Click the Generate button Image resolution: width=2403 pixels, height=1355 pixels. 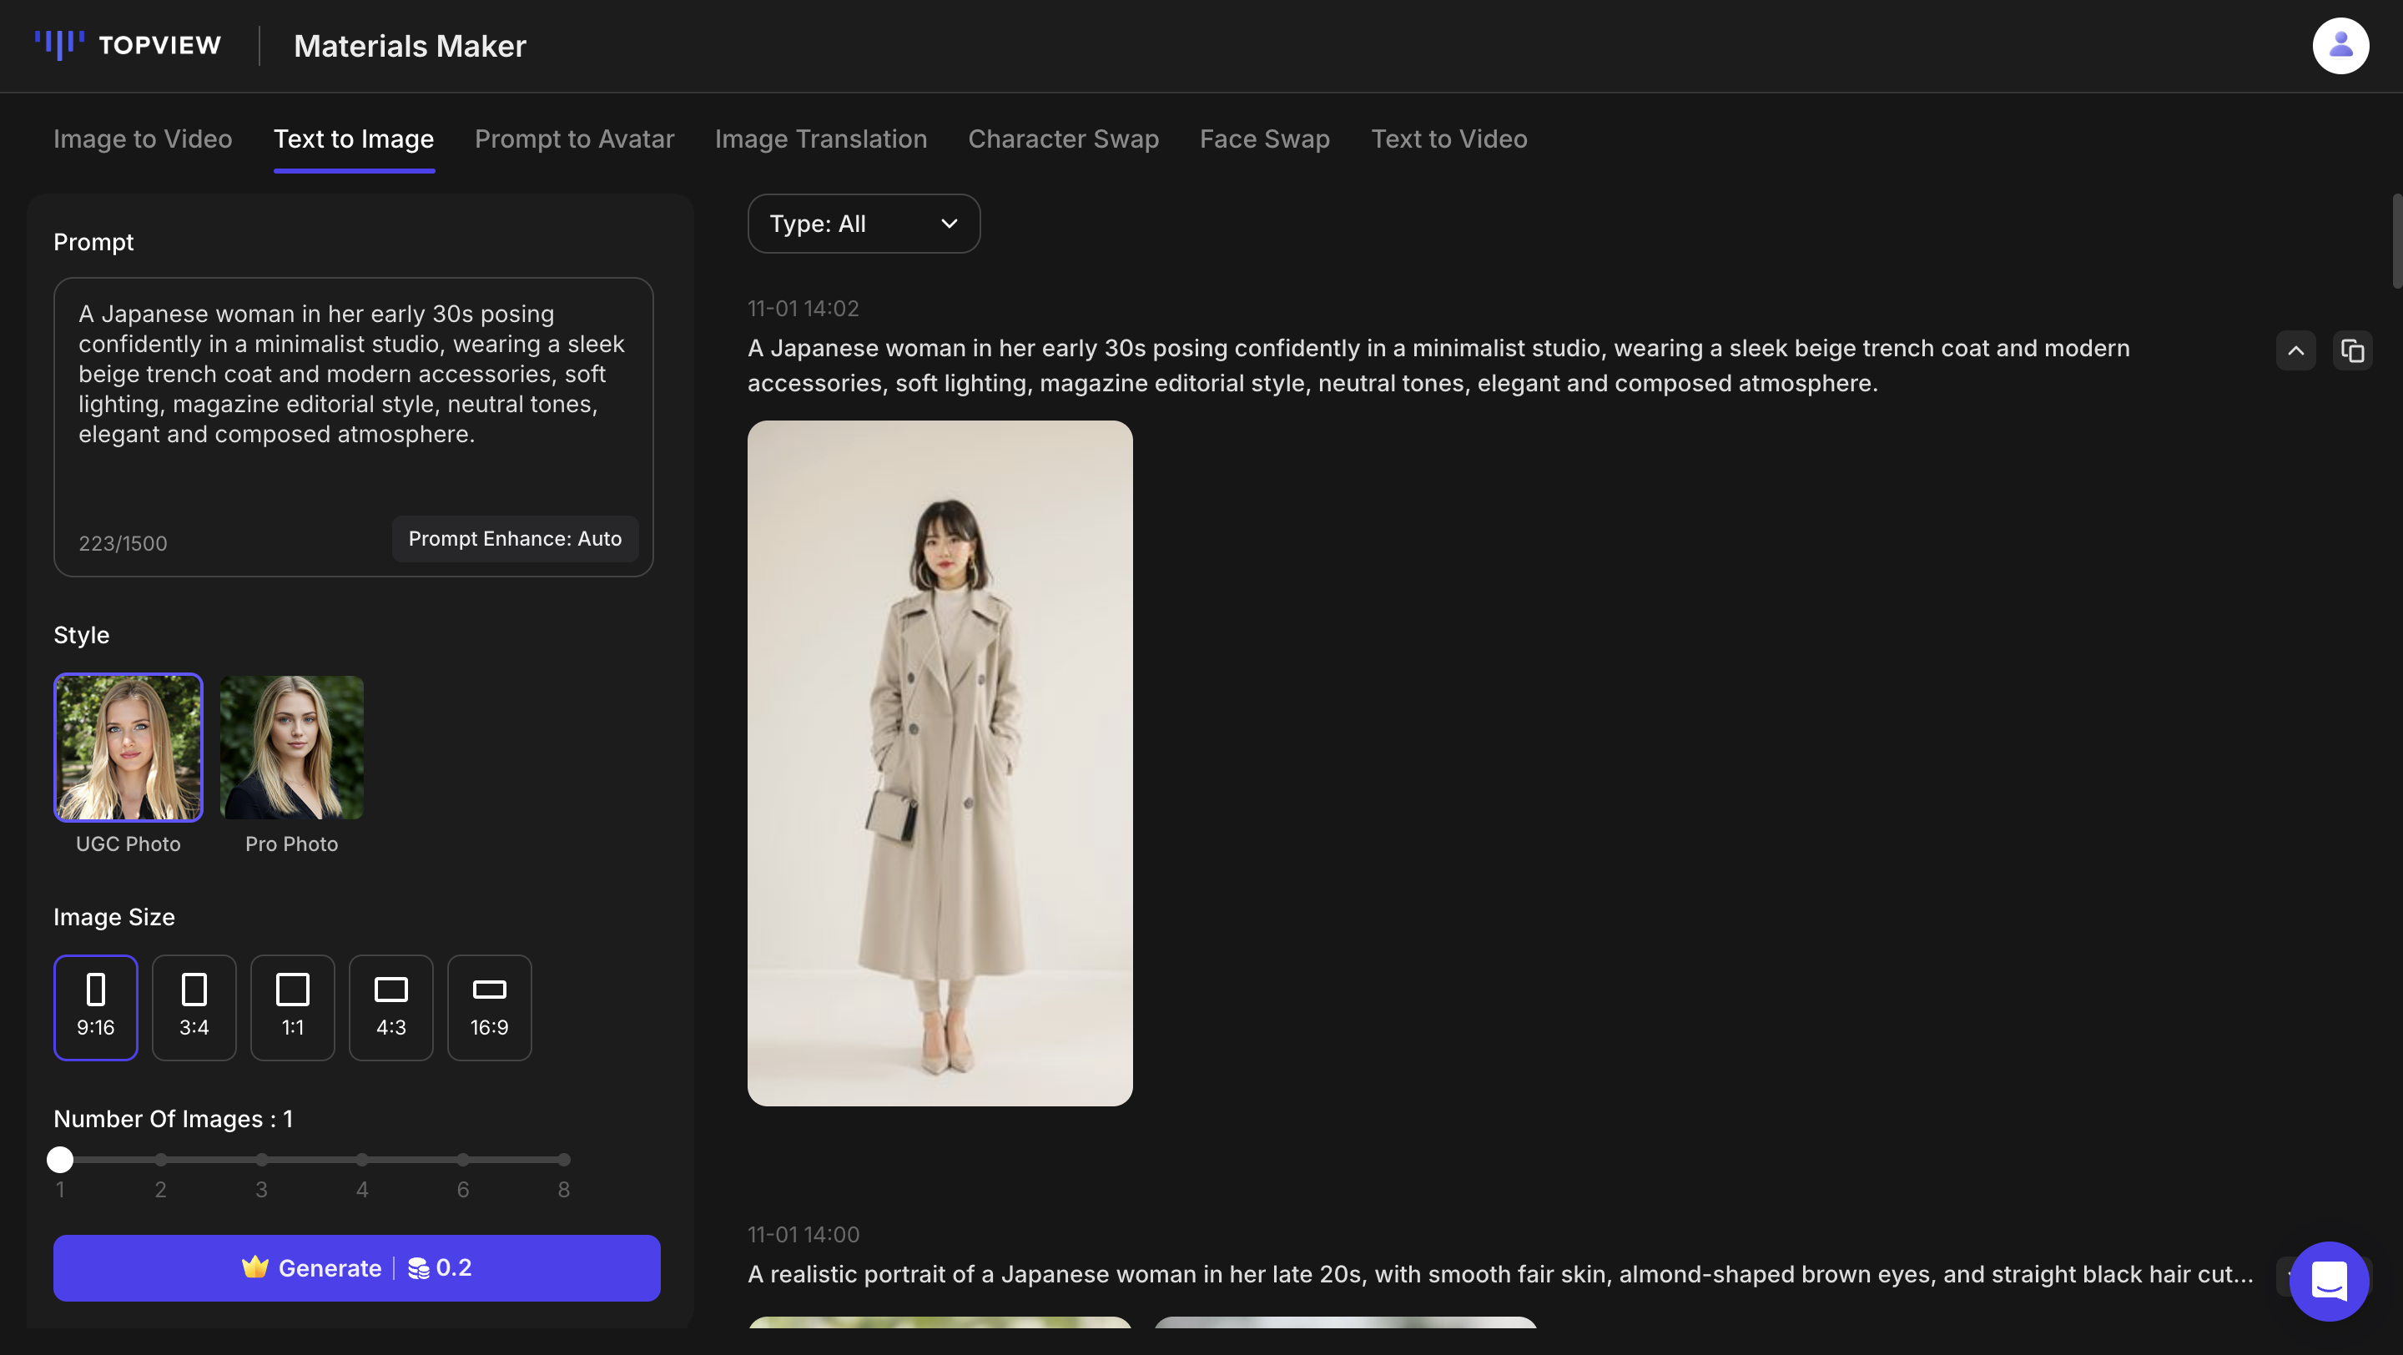click(x=356, y=1267)
